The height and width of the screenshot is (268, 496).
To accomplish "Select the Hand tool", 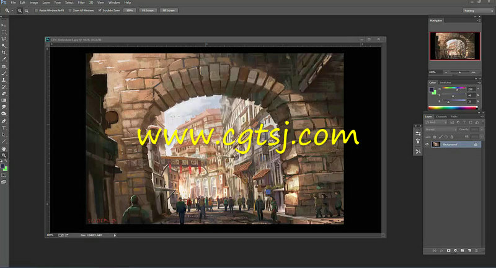I will click(4, 148).
